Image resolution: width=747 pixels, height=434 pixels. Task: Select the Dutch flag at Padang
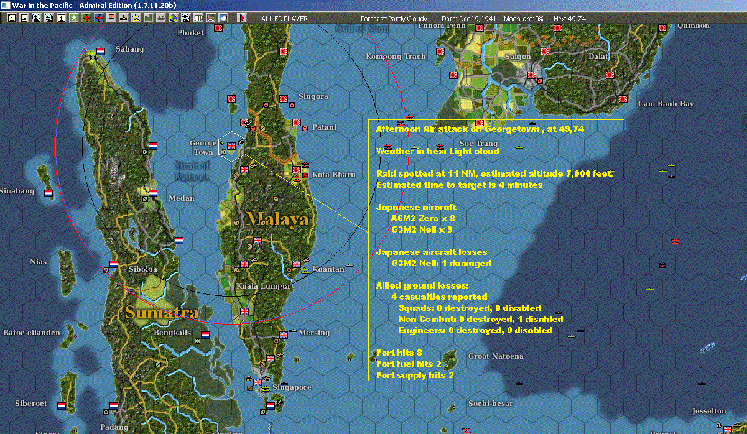pyautogui.click(x=114, y=405)
